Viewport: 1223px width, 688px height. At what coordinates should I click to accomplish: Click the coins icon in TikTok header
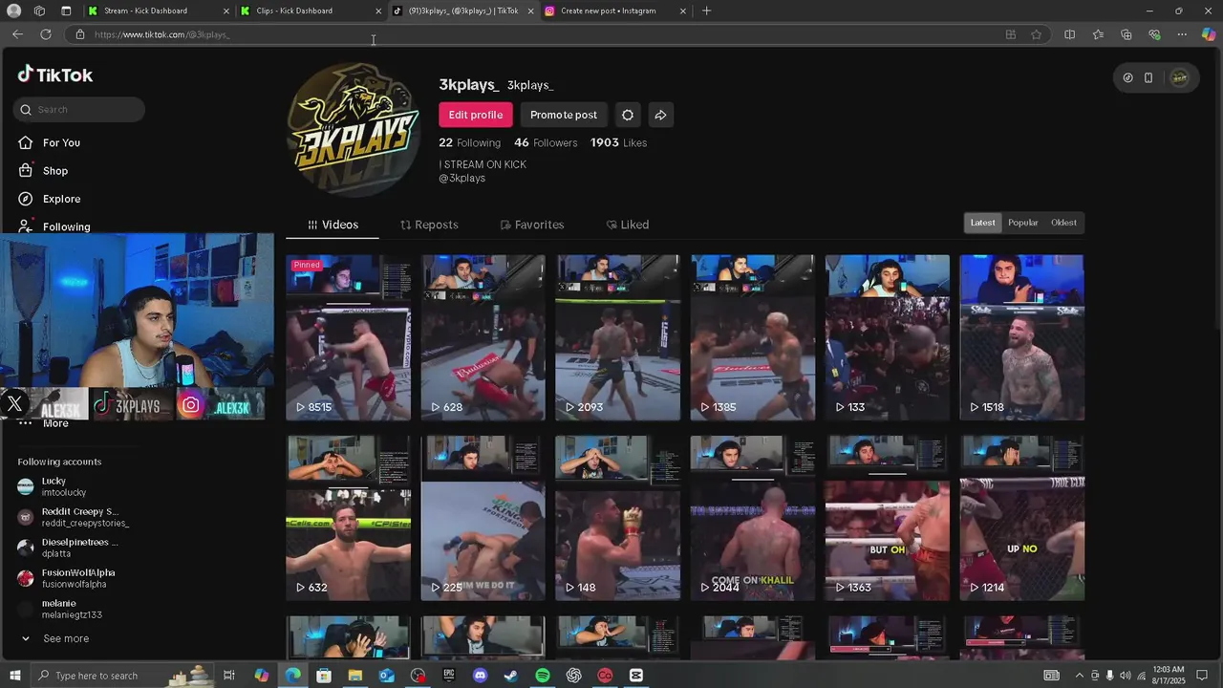pyautogui.click(x=1127, y=77)
